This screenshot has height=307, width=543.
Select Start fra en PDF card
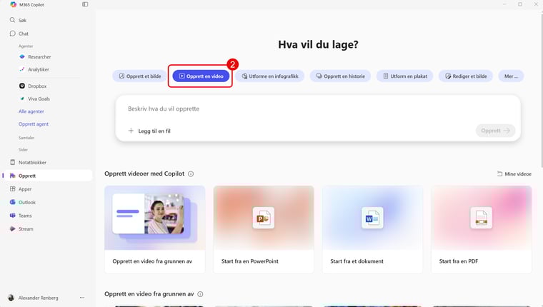(482, 229)
